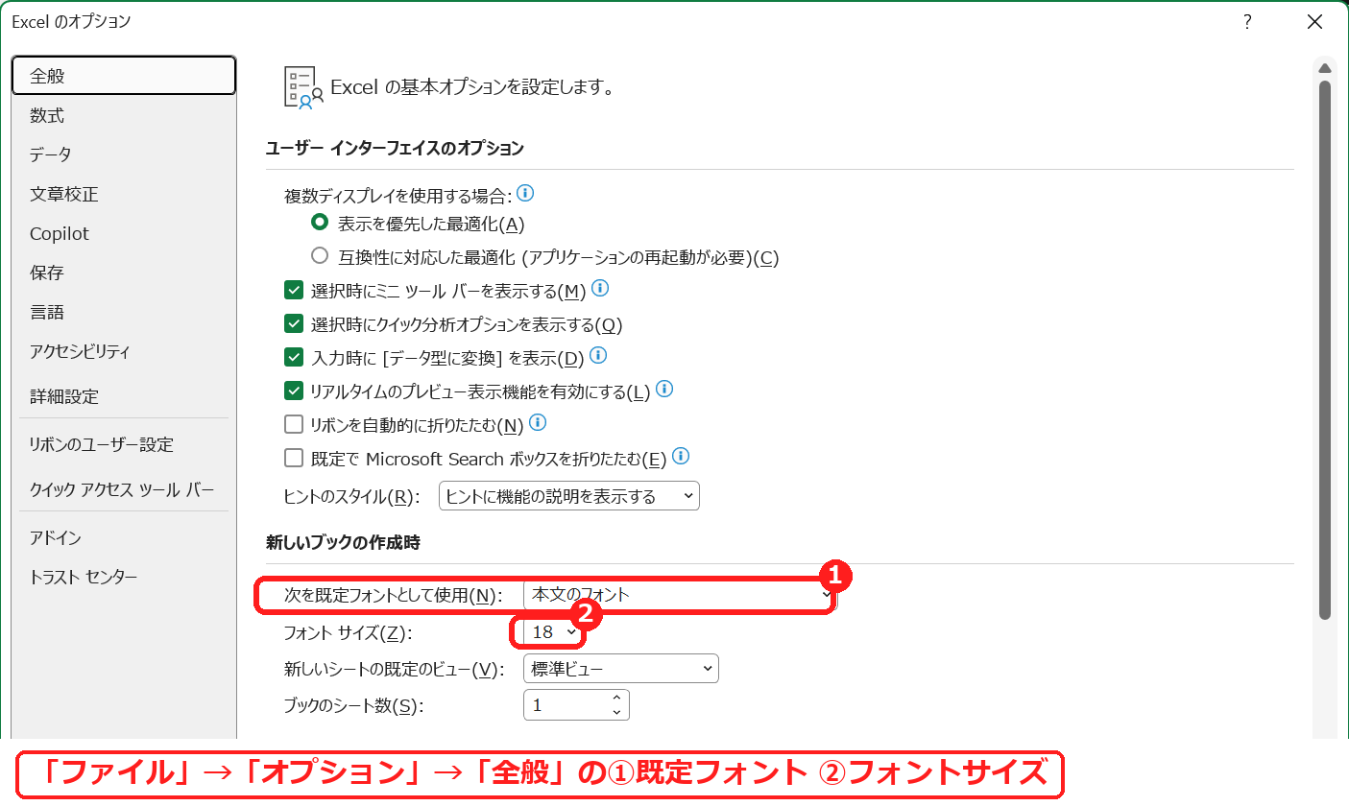Click the vertical scrollbar thumb
1349x806 pixels.
[x=1325, y=349]
